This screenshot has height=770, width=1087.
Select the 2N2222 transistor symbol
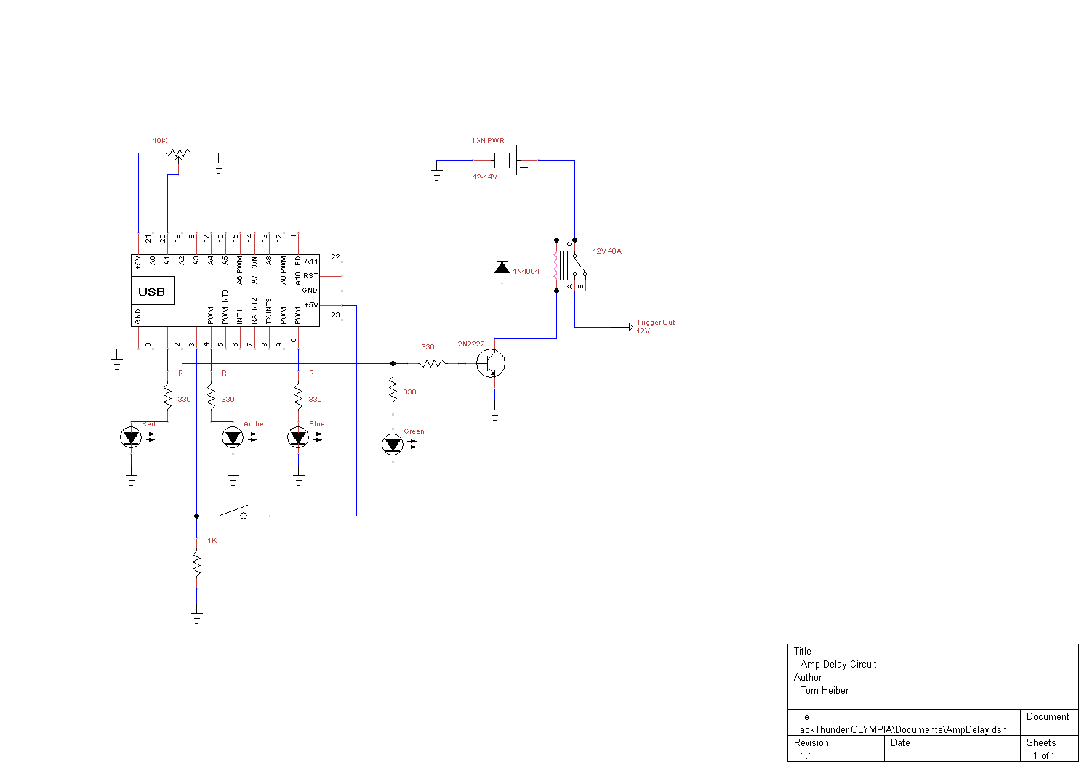492,363
